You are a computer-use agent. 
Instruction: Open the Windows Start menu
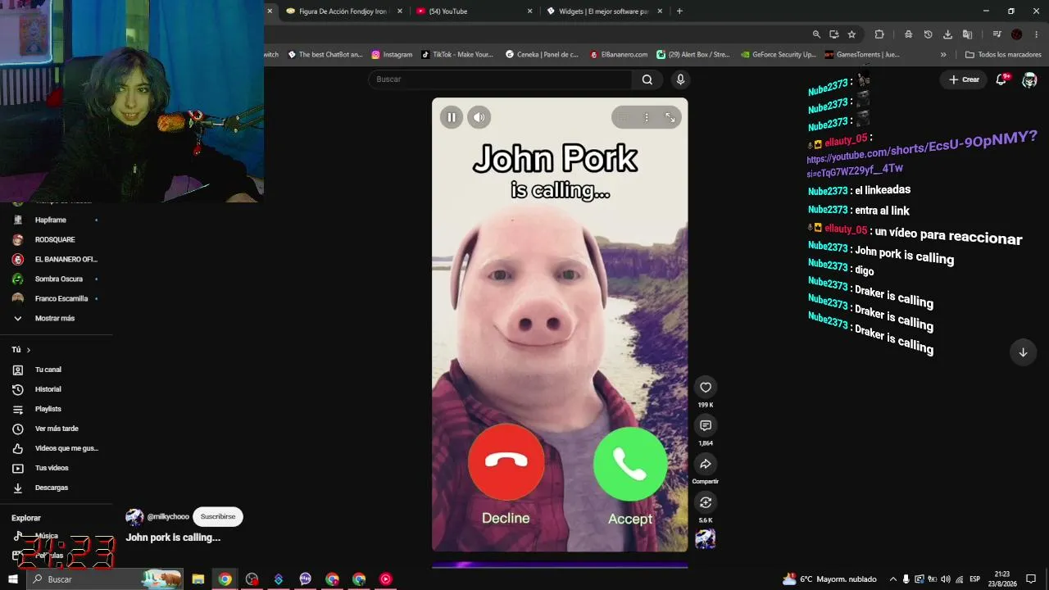point(14,579)
